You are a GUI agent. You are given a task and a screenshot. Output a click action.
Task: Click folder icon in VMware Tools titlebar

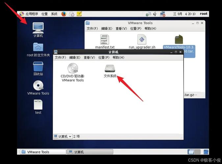click(x=87, y=23)
